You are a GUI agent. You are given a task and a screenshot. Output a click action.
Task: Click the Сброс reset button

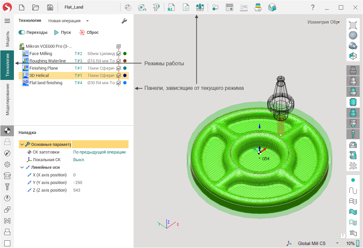click(x=89, y=32)
